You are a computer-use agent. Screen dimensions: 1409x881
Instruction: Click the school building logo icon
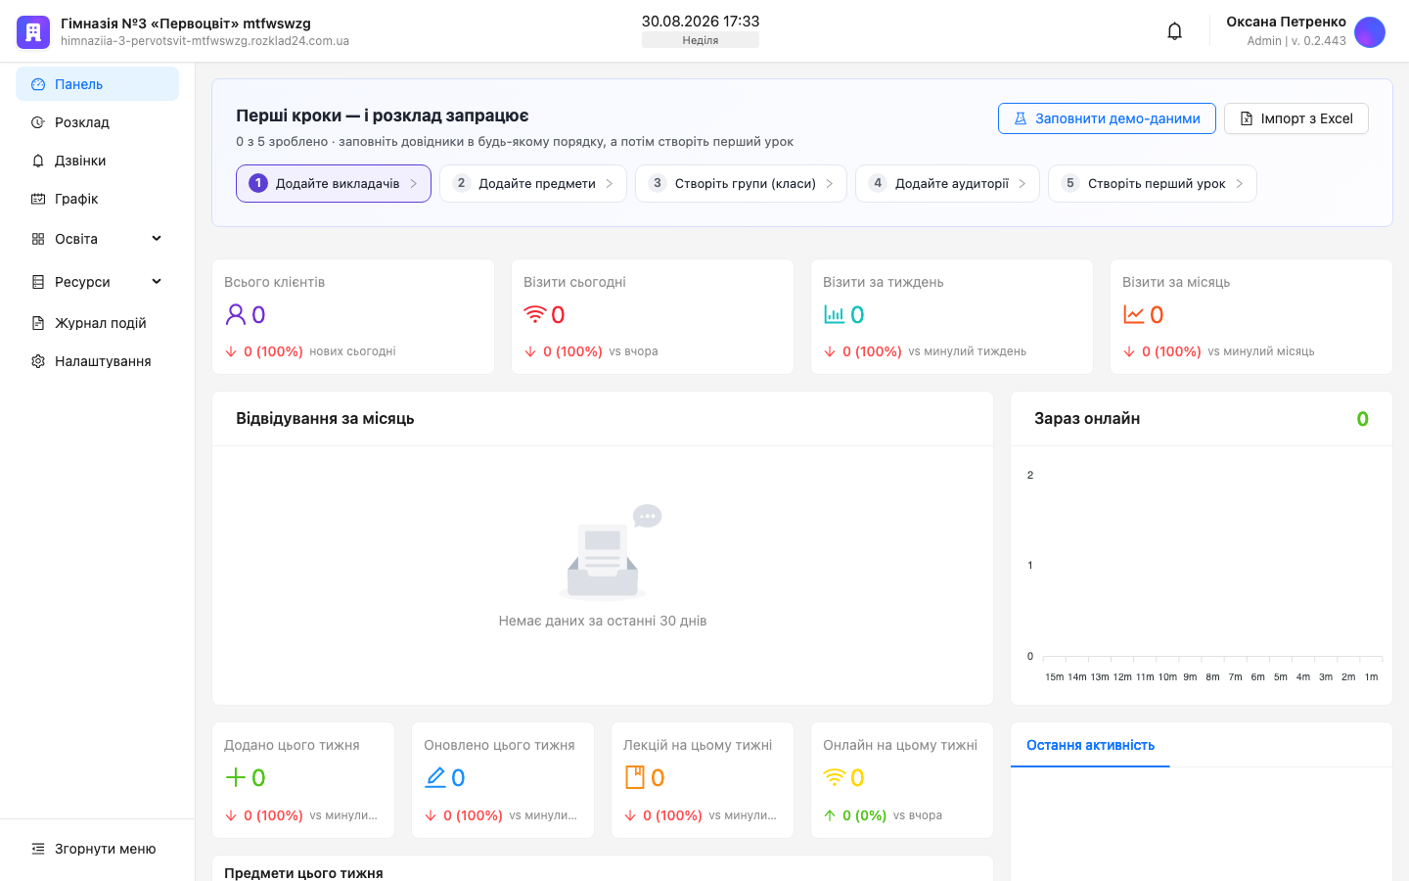coord(32,31)
